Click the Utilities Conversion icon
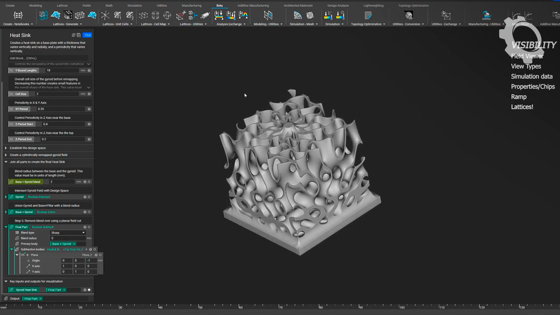Viewport: 560px width, 315px height. pyautogui.click(x=409, y=16)
